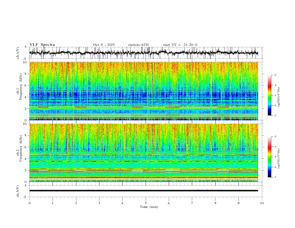Click the "6" tick on the time axis

click(x=169, y=203)
